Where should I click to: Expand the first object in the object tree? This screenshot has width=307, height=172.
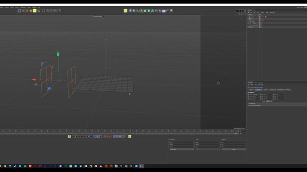[x=248, y=15]
